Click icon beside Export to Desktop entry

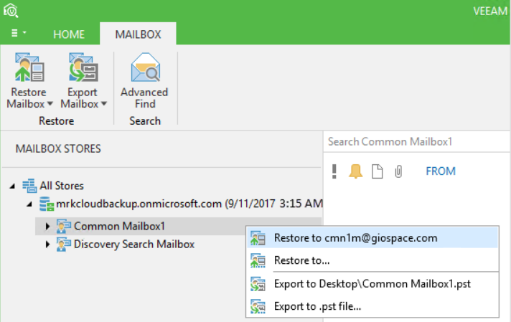pyautogui.click(x=258, y=284)
